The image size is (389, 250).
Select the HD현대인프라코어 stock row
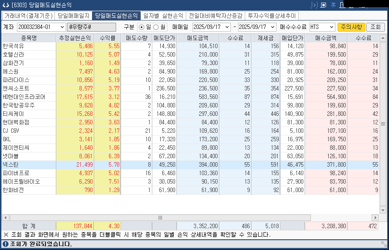tap(190, 97)
